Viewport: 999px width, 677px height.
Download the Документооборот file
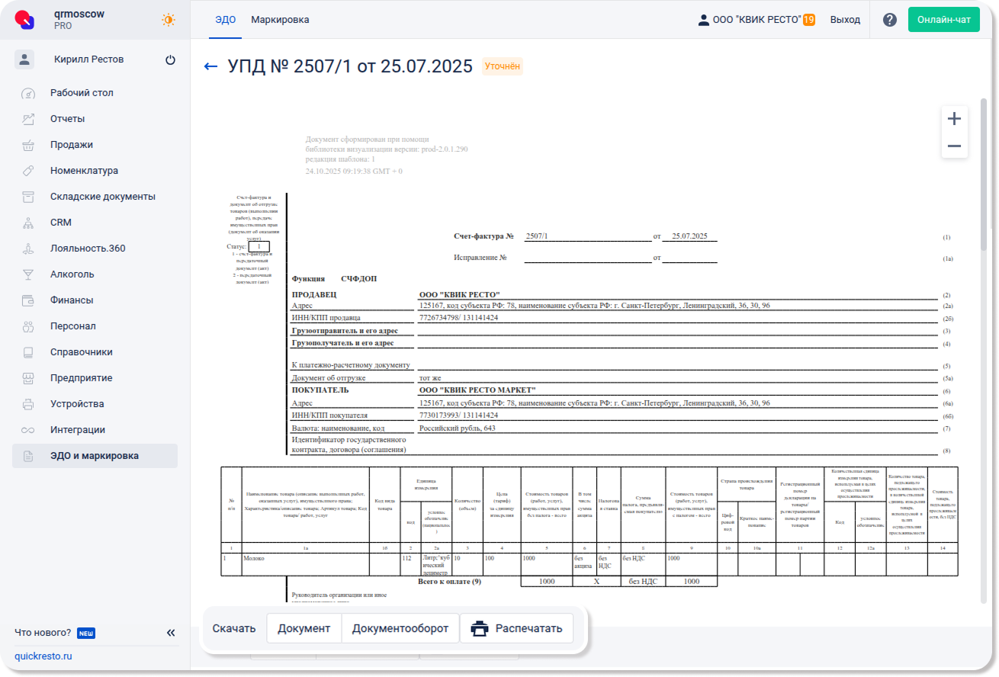pos(400,629)
